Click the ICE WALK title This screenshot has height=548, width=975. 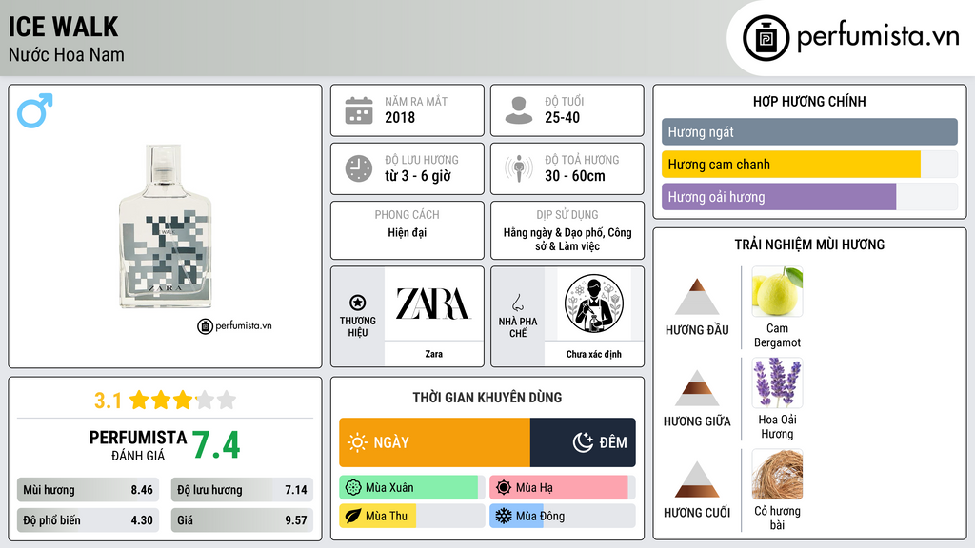tap(63, 27)
